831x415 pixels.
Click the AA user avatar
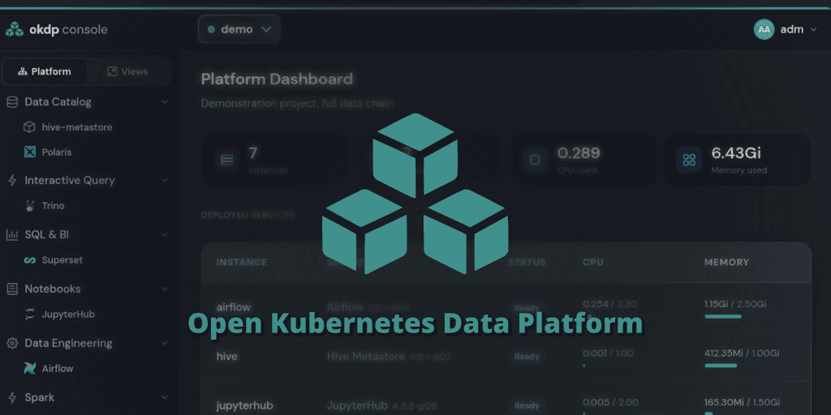click(x=764, y=30)
